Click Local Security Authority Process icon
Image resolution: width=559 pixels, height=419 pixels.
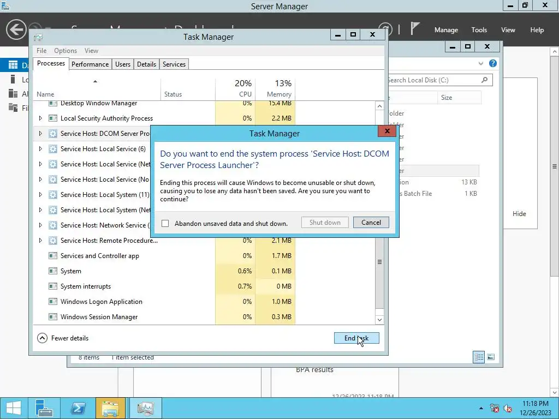53,118
